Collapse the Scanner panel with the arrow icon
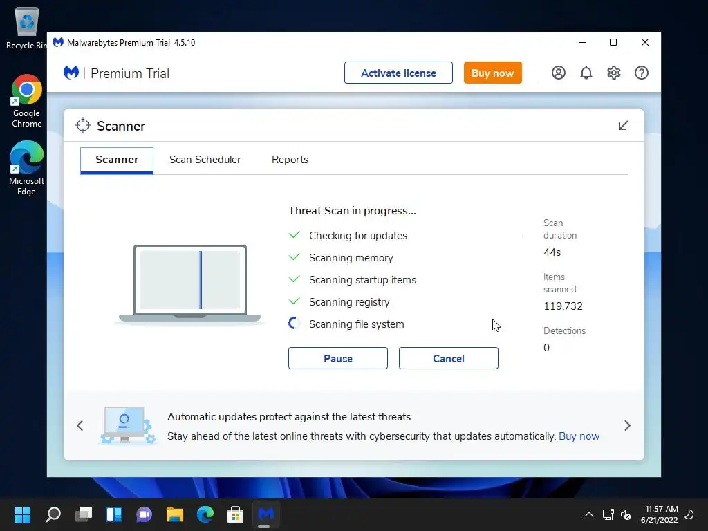Image resolution: width=708 pixels, height=531 pixels. point(623,126)
